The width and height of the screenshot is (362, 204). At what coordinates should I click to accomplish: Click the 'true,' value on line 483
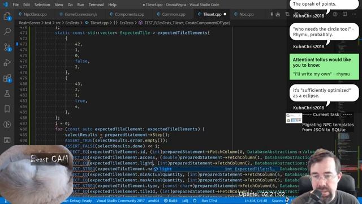pos(81,101)
